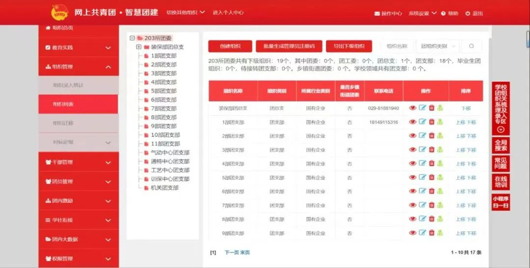
Task: Click 下移 for 装保部团总支 row
Action: (466, 108)
